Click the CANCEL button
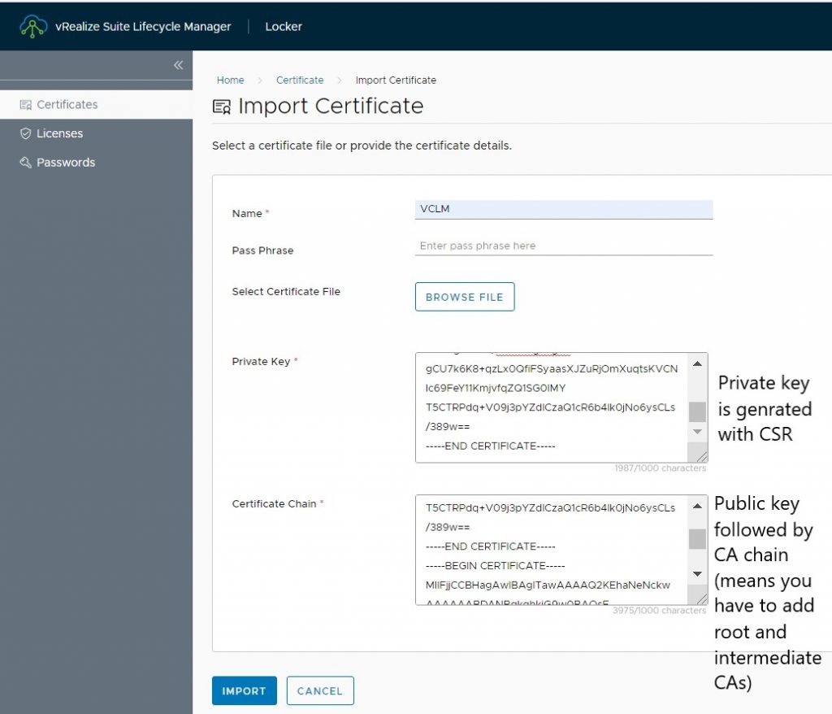832x714 pixels. pos(320,690)
